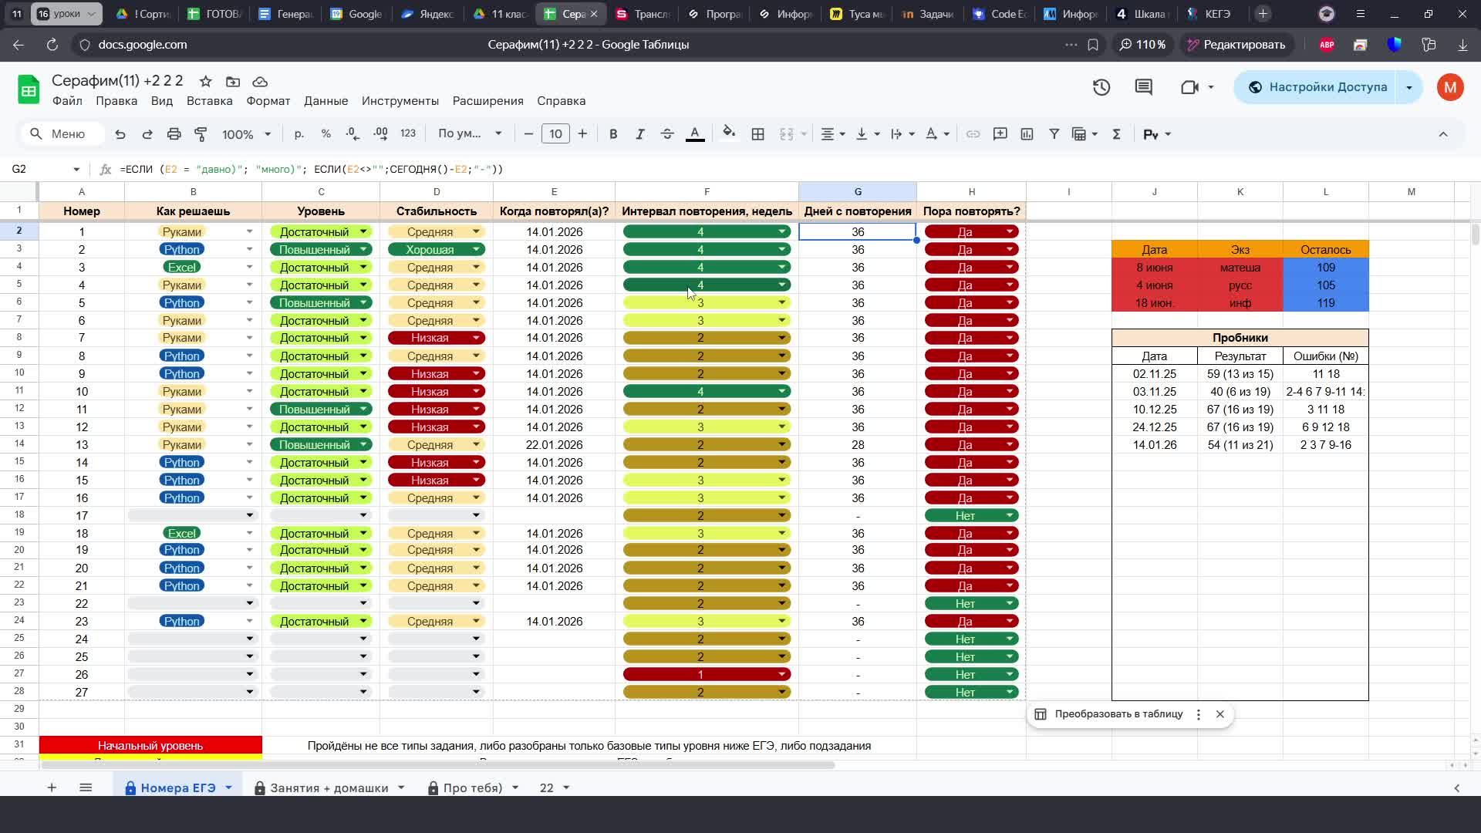Click the paint format roller icon
Image resolution: width=1481 pixels, height=833 pixels.
[x=201, y=134]
